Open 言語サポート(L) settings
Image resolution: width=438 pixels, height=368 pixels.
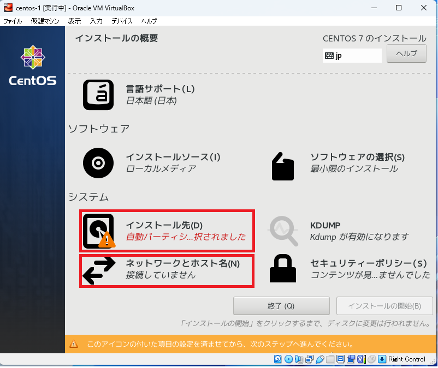click(160, 89)
